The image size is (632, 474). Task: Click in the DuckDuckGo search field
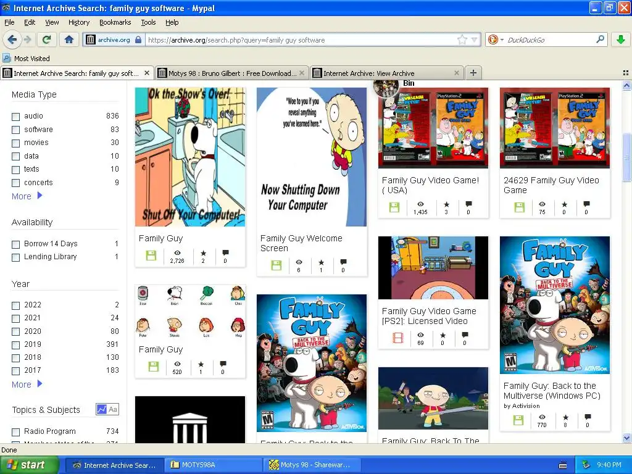point(549,39)
